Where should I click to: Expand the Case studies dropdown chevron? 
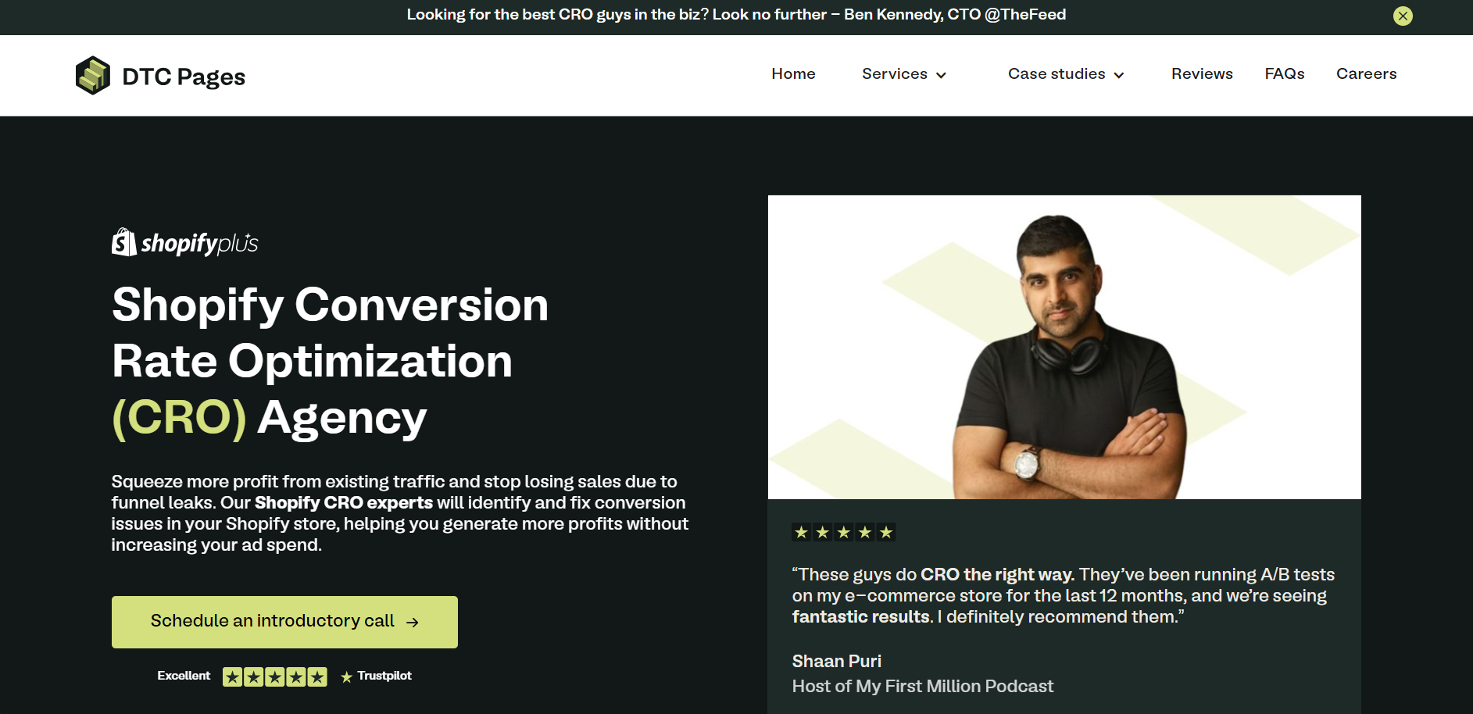tap(1118, 75)
